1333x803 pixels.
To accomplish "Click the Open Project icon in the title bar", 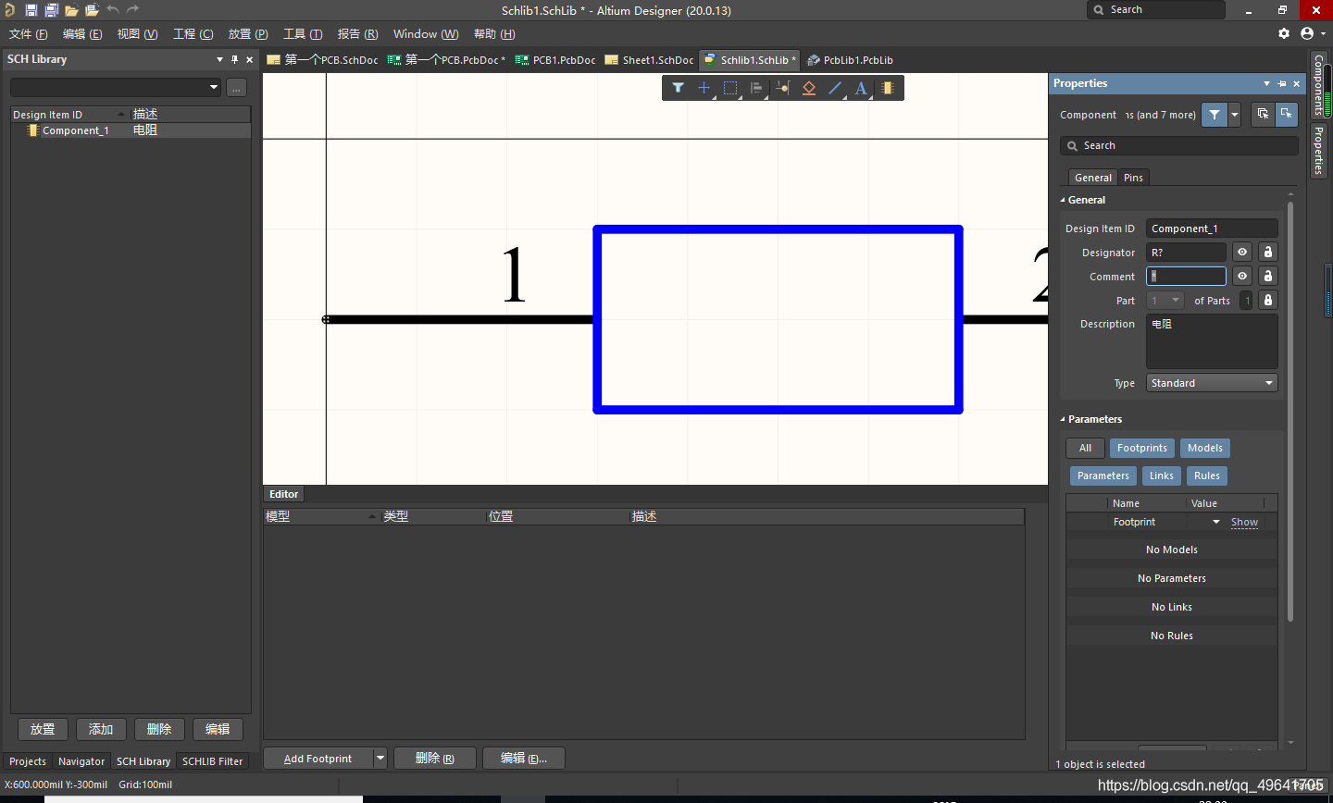I will coord(92,10).
